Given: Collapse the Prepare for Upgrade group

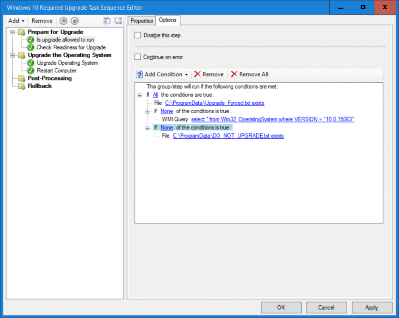Looking at the screenshot, I should click(x=12, y=32).
